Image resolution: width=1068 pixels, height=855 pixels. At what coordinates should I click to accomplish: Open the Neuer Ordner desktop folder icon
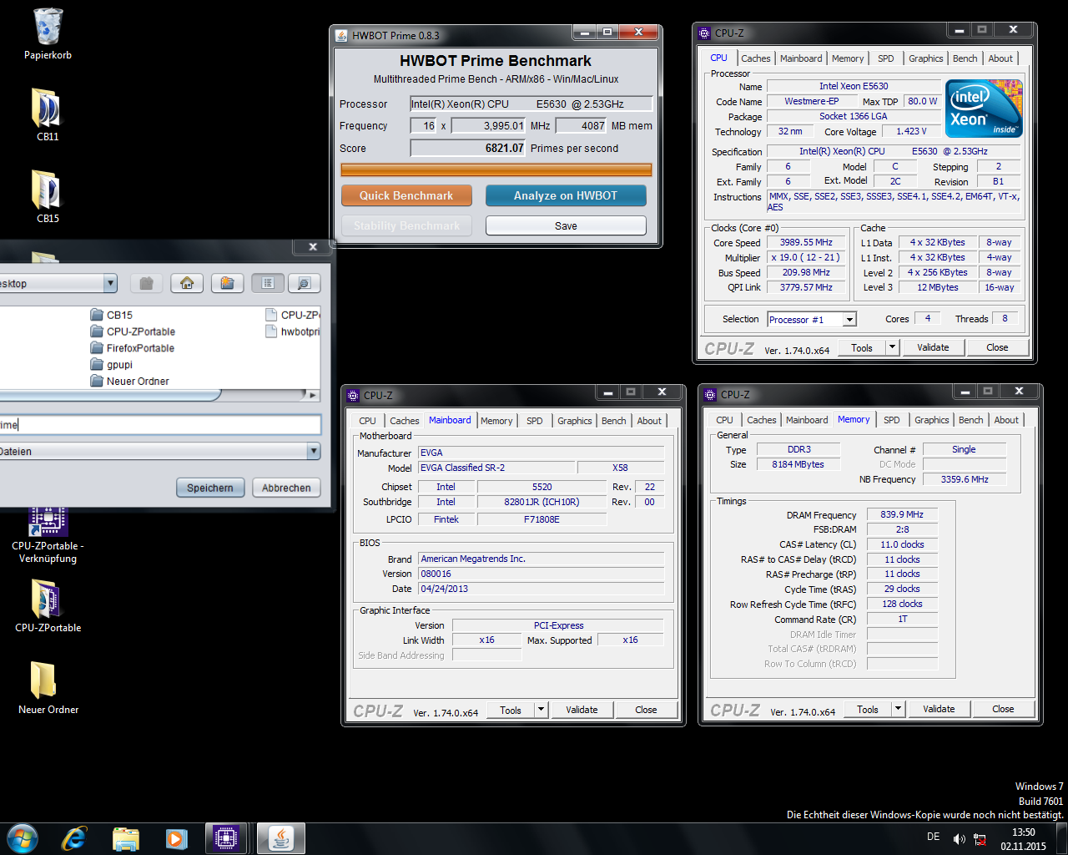[x=48, y=687]
